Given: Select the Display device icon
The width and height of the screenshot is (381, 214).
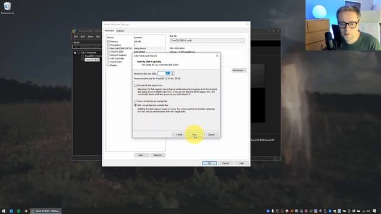Looking at the screenshot, I should (x=108, y=65).
